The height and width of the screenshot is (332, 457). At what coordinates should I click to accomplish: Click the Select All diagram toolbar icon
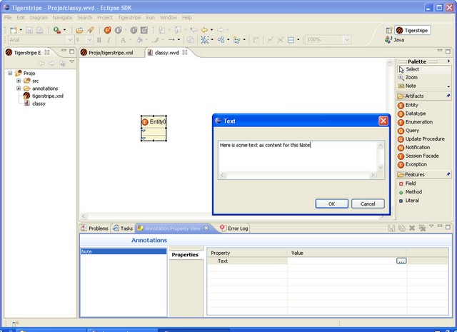205,40
